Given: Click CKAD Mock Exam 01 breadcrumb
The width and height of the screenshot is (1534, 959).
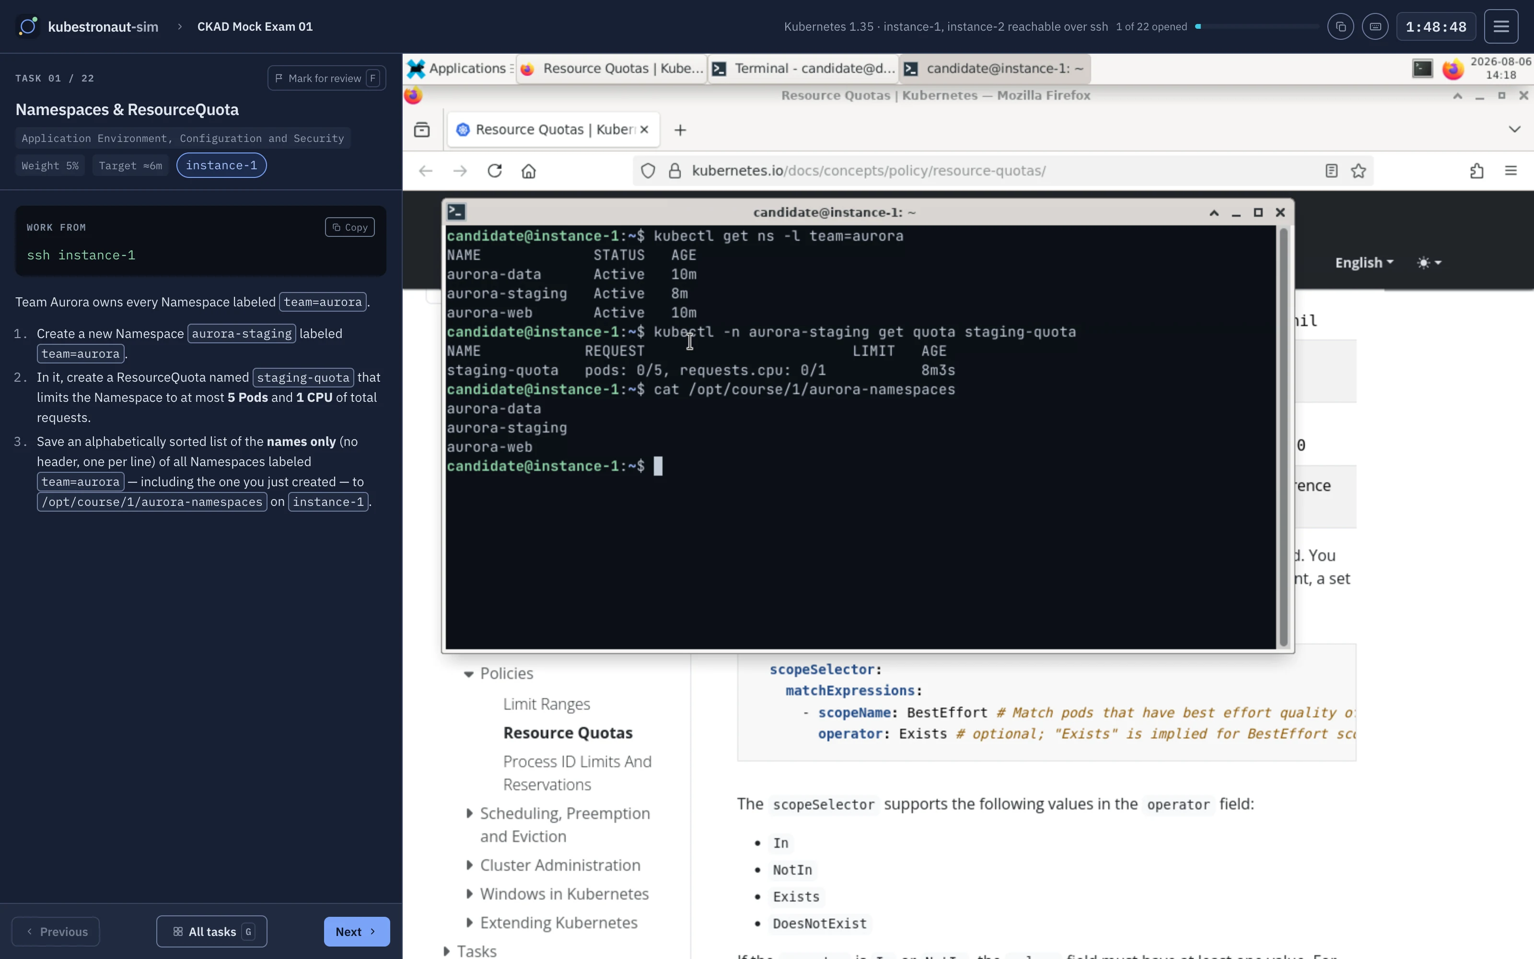Looking at the screenshot, I should click(x=255, y=27).
